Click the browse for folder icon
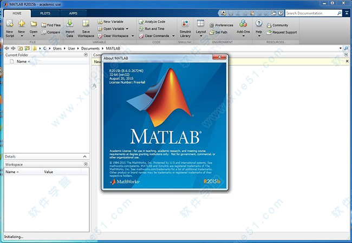This screenshot has height=243, width=352. [x=27, y=49]
